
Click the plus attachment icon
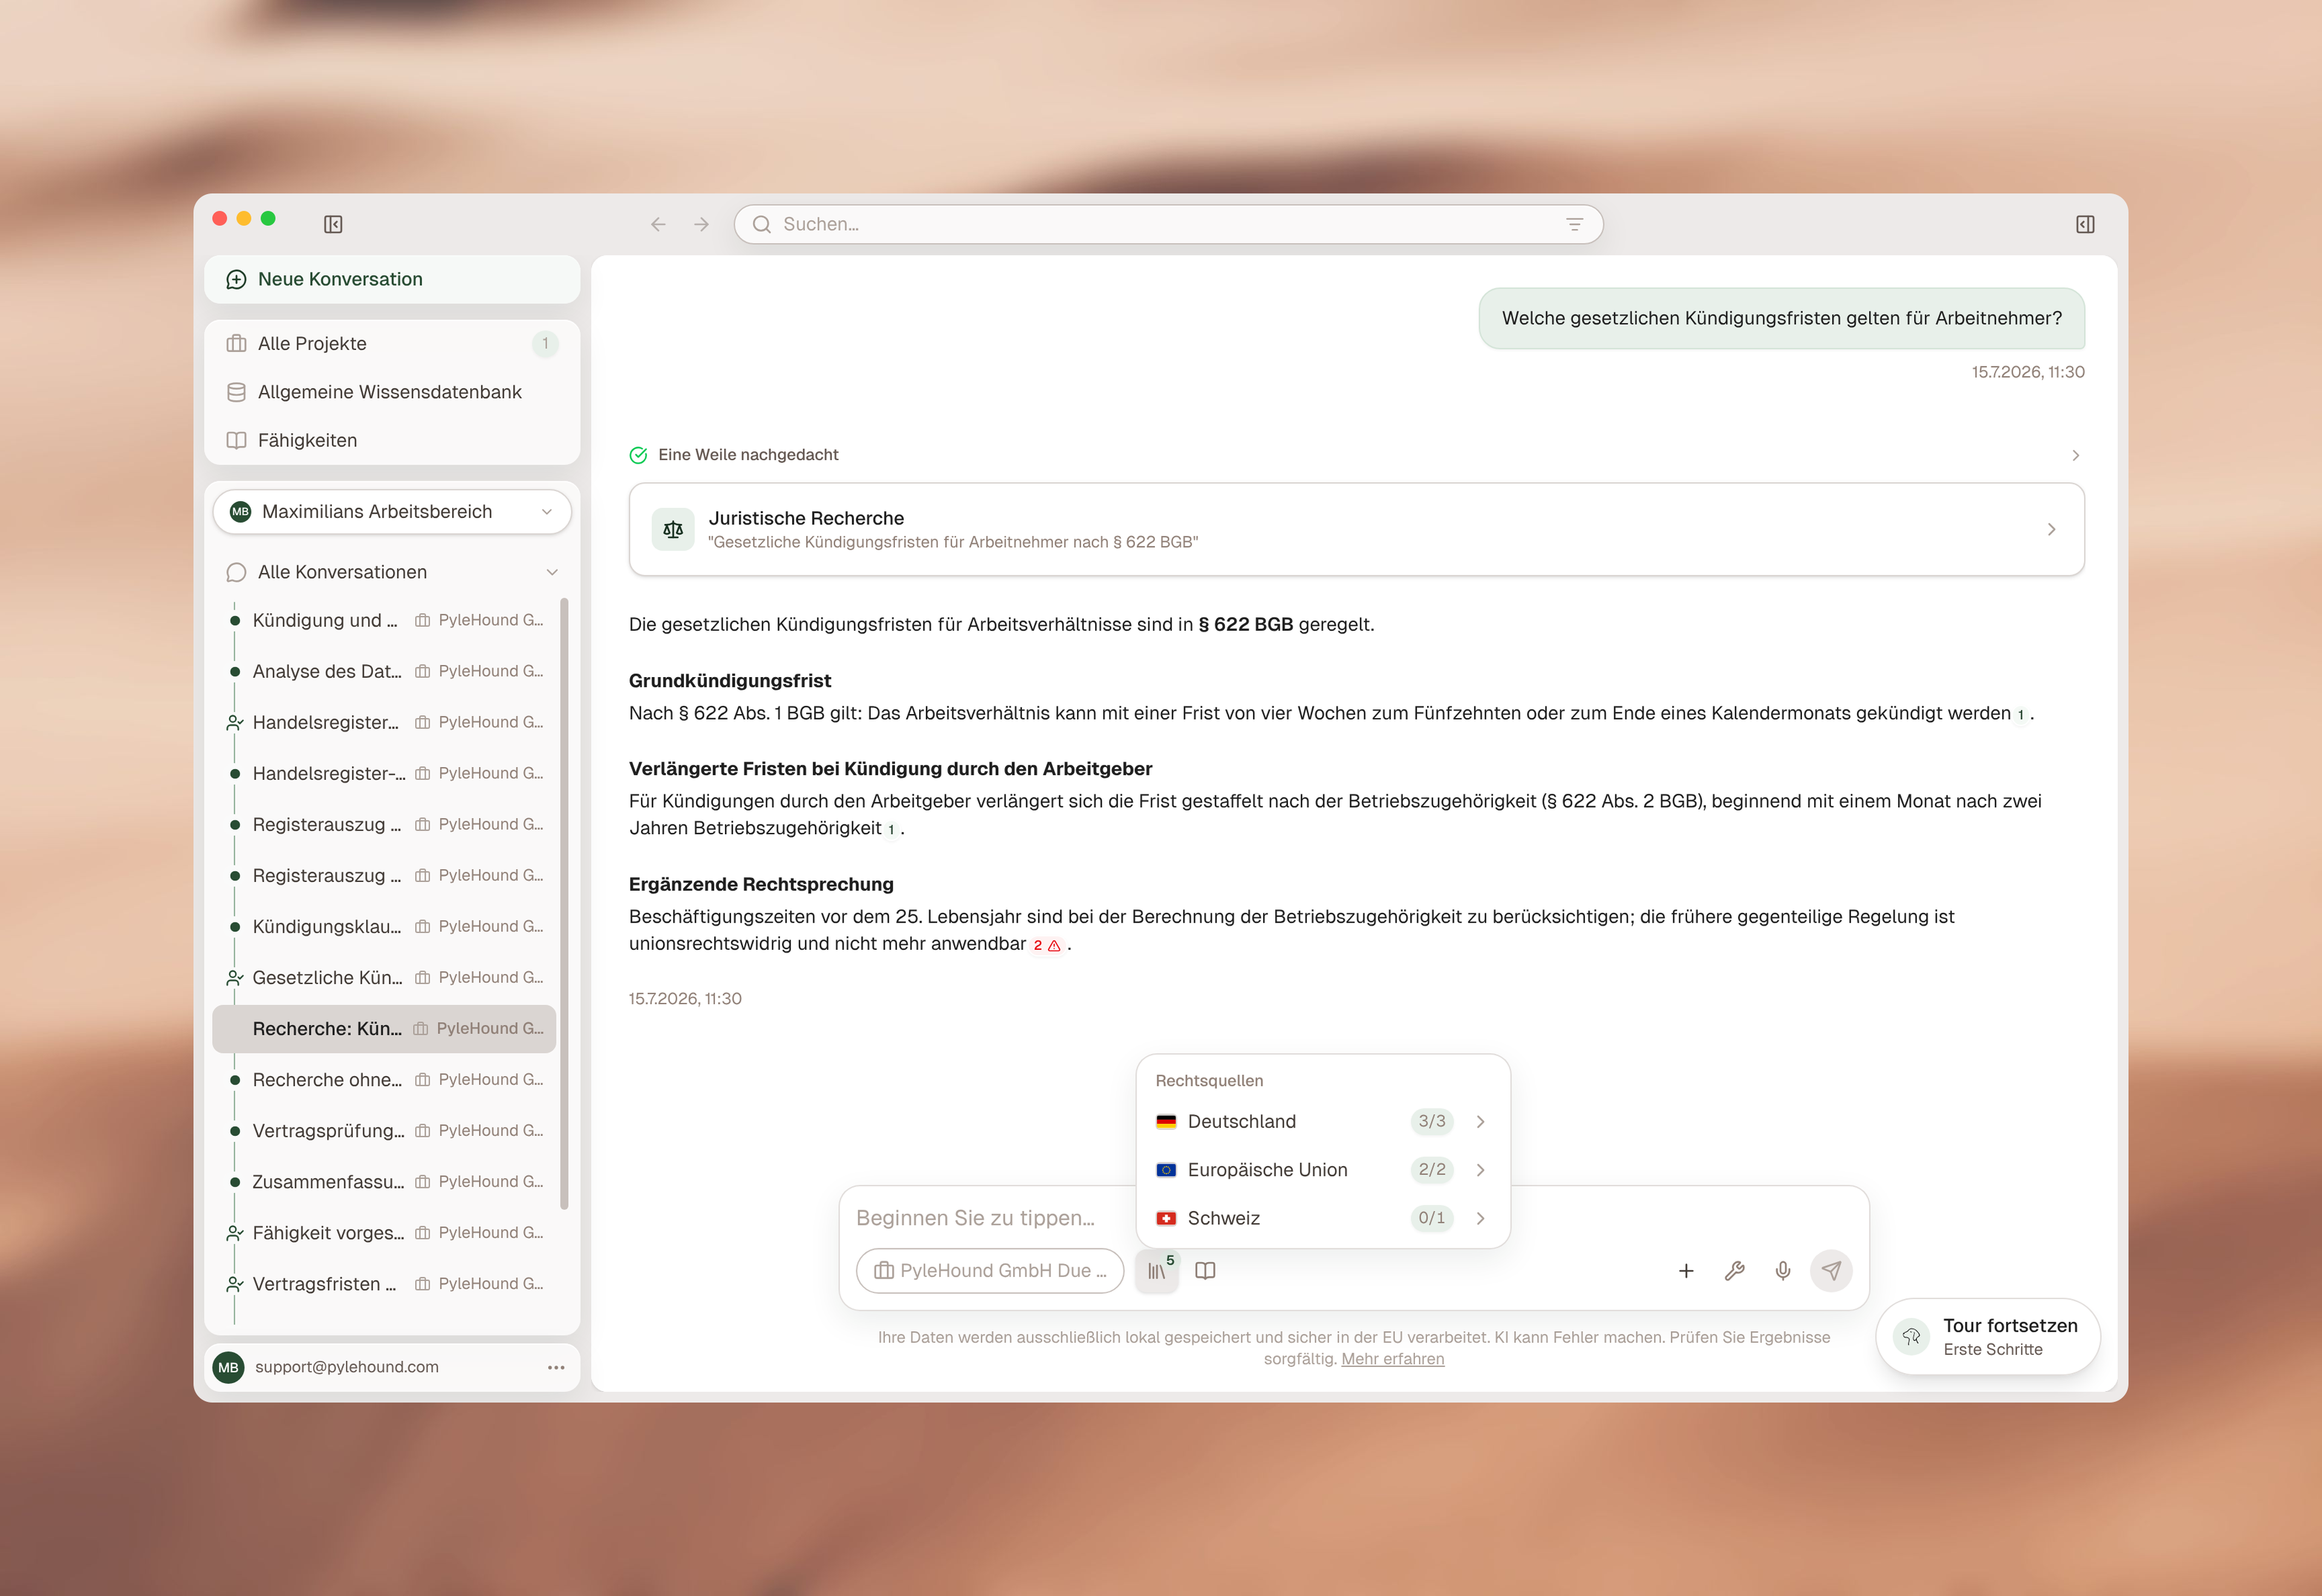(x=1686, y=1270)
